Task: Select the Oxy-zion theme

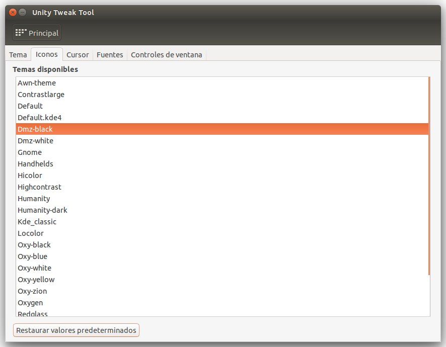Action: 222,291
